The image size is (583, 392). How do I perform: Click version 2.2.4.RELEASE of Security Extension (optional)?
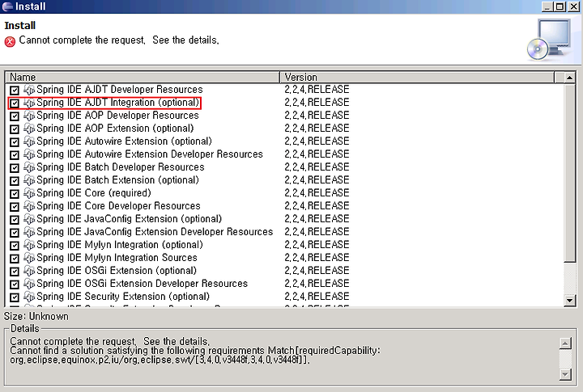[x=317, y=297]
